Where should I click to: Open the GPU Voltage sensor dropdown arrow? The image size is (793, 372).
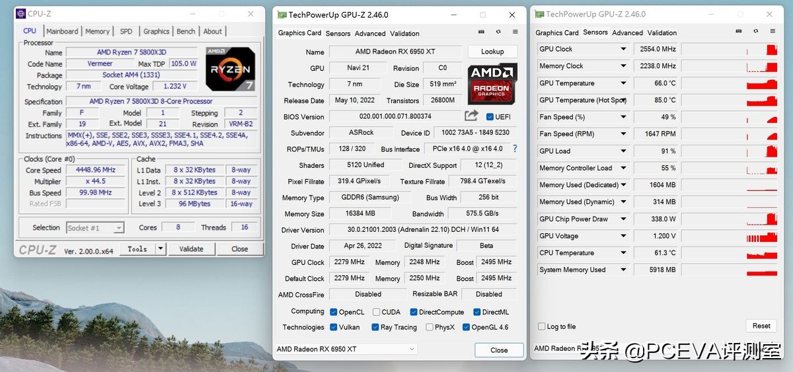pos(623,237)
